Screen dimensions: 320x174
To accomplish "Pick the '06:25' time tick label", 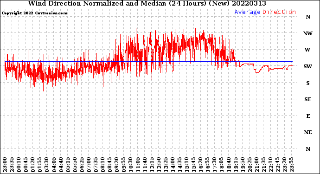I will pyautogui.click(x=82, y=165).
